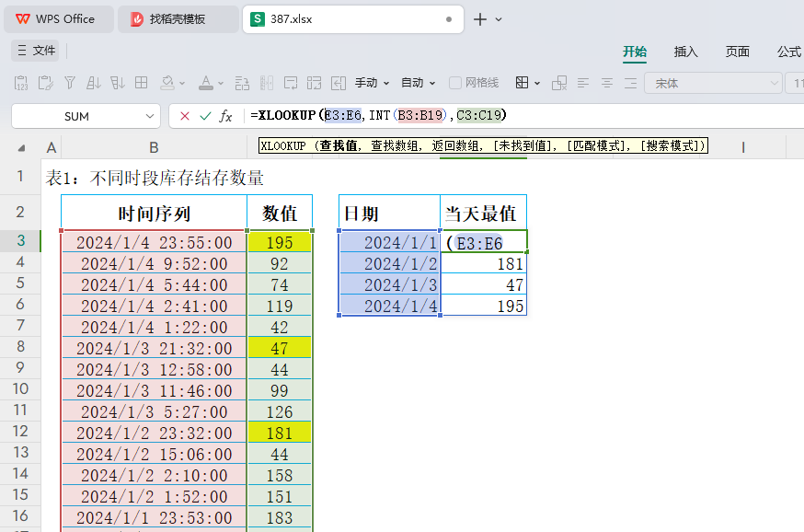Open the 自动 dropdown
Viewport: 804px width, 532px height.
pos(418,83)
